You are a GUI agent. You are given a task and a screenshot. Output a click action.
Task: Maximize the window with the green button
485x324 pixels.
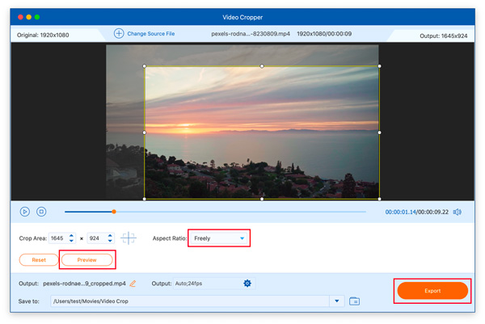click(x=37, y=17)
